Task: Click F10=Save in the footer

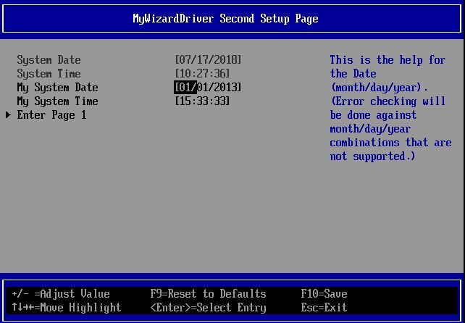Action: (324, 294)
